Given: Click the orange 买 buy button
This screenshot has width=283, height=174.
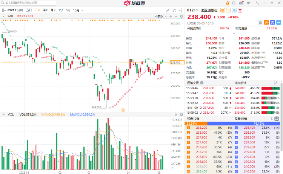Looking at the screenshot, I should tap(266, 22).
